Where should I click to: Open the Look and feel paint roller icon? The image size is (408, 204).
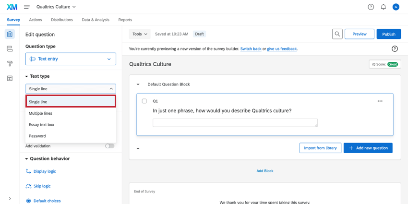coord(10,64)
